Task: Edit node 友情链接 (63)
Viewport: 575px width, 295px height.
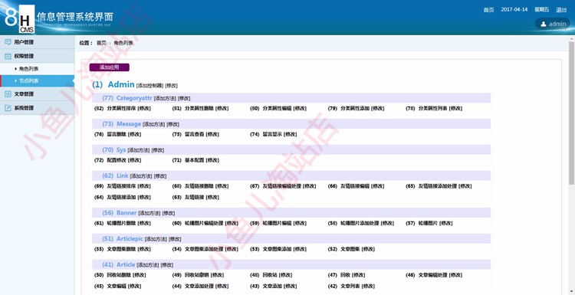Action: click(x=212, y=198)
